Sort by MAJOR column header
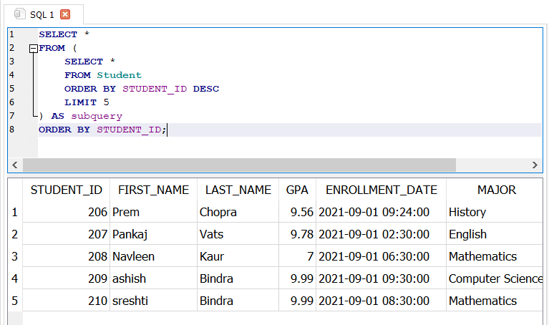 click(x=495, y=190)
